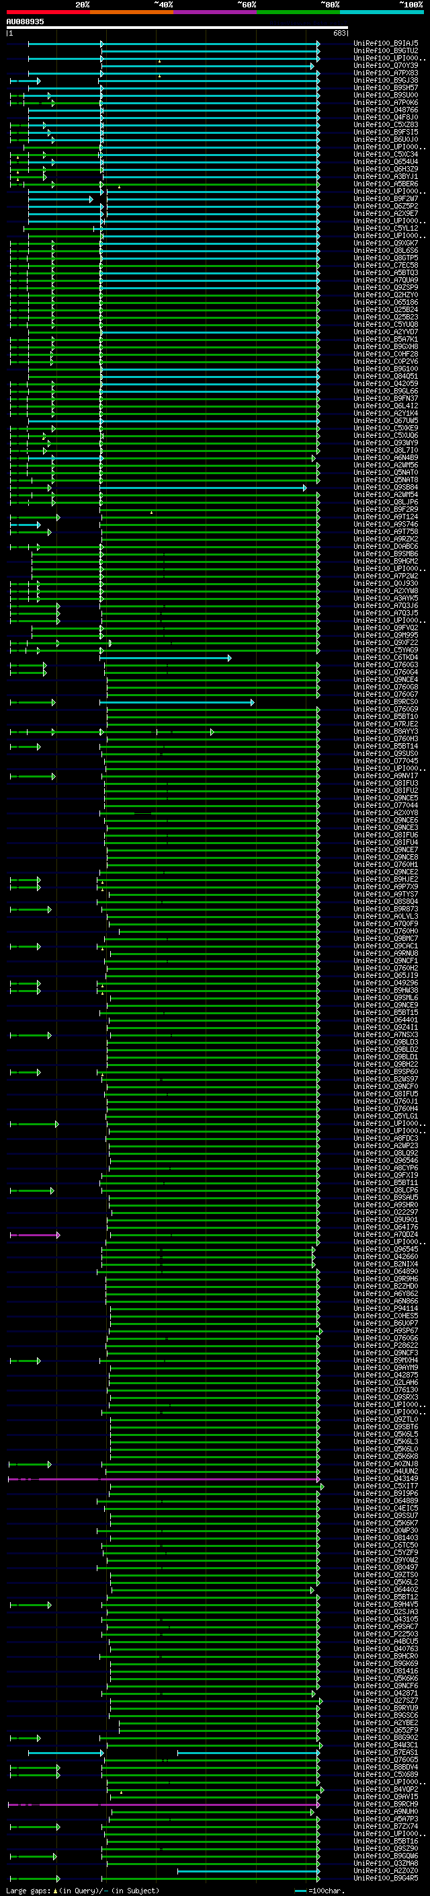The image size is (430, 1896).
Task: Select the UniRef100_A2X9E7 label
Action: (x=386, y=213)
